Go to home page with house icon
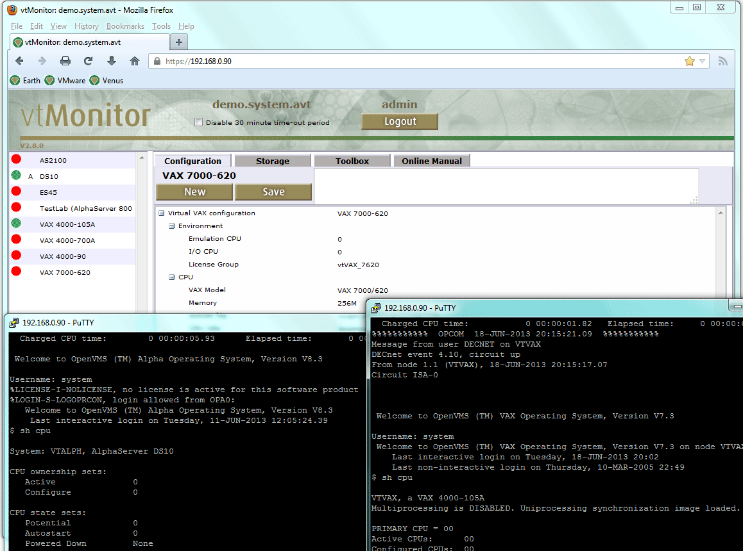 [135, 61]
